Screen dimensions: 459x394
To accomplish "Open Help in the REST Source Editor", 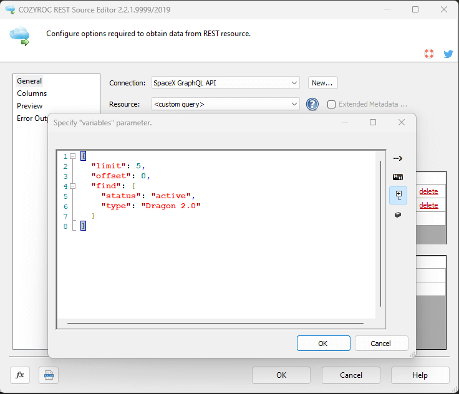I will coord(420,375).
